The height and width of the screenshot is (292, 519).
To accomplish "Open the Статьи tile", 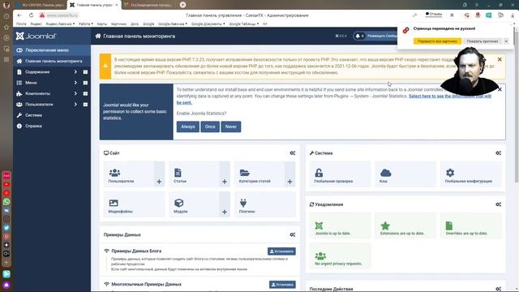I will 194,174.
